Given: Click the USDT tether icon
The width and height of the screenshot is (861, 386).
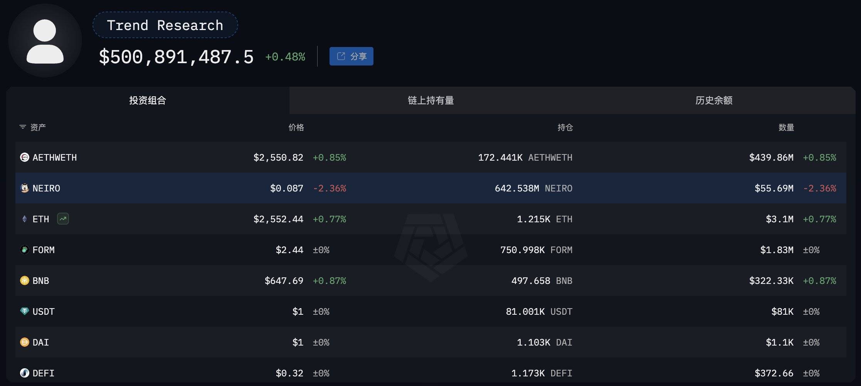Looking at the screenshot, I should point(24,311).
